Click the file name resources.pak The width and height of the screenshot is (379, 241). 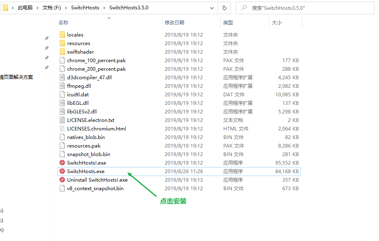[x=84, y=145]
